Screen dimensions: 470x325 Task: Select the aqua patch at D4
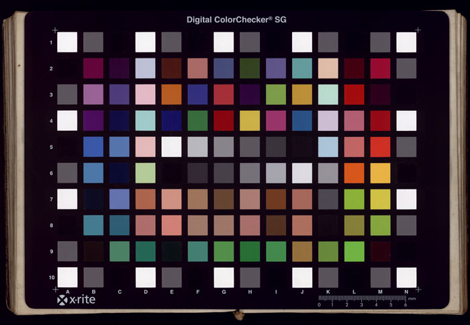[146, 120]
